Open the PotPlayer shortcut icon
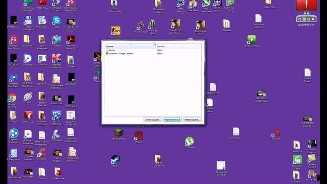This screenshot has height=184, width=327. (28, 60)
